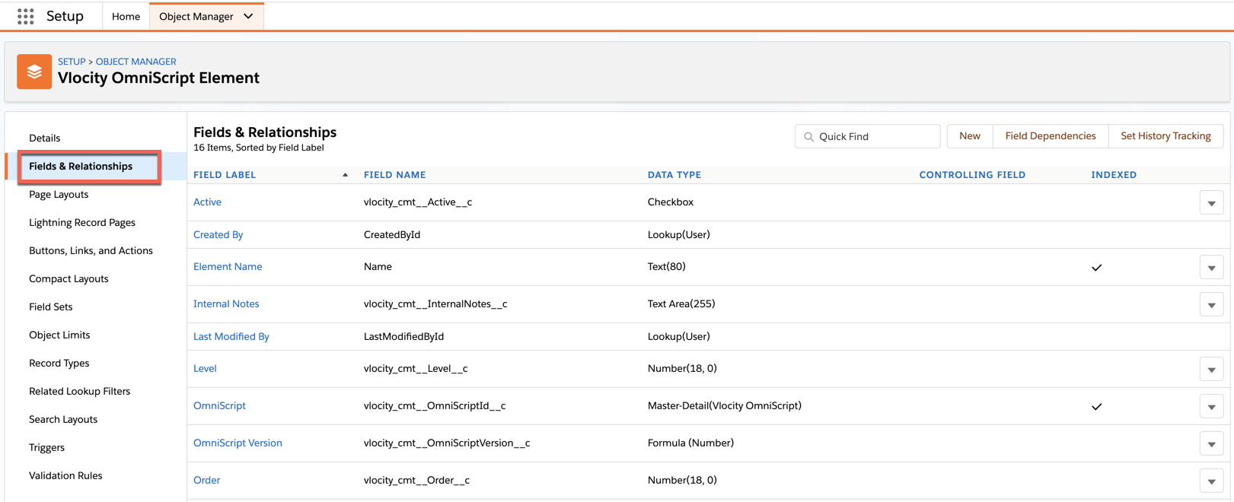
Task: Click the Indexed checkmark for Element Name
Action: pyautogui.click(x=1096, y=267)
